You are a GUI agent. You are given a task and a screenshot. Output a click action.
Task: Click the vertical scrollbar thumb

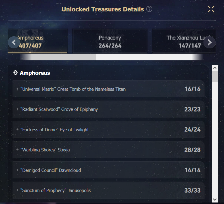click(x=215, y=77)
